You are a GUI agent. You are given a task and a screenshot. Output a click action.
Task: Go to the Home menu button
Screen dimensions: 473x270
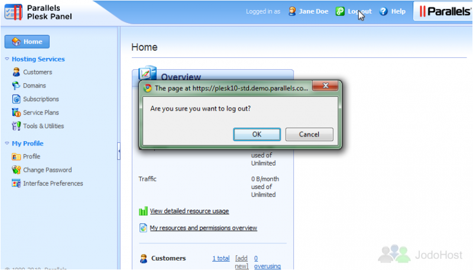[x=27, y=41]
